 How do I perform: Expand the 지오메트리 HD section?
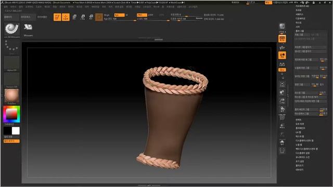click(x=302, y=6)
